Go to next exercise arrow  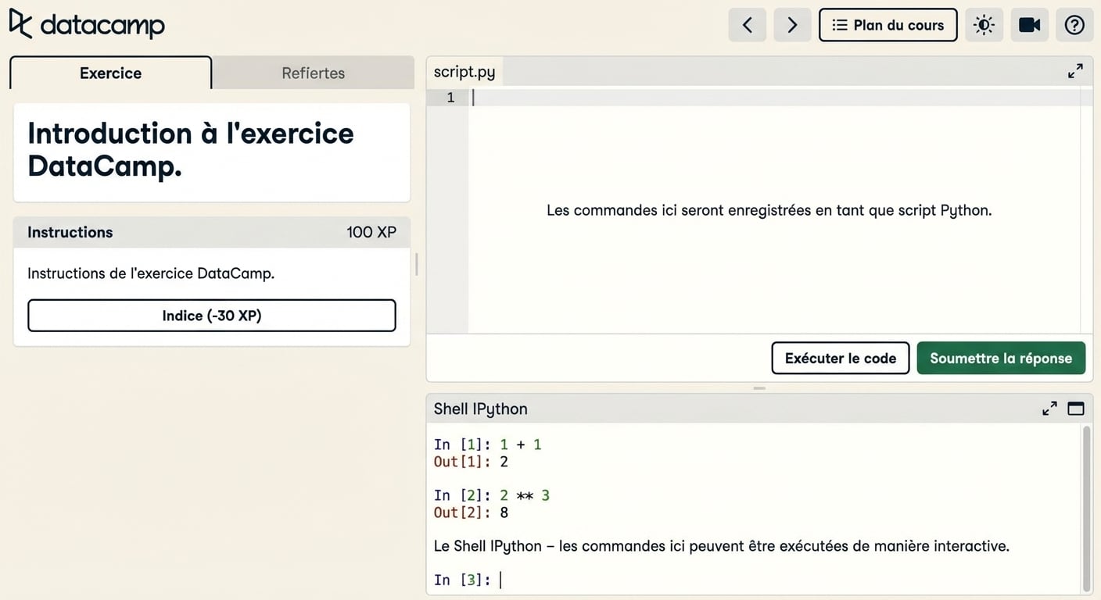792,25
